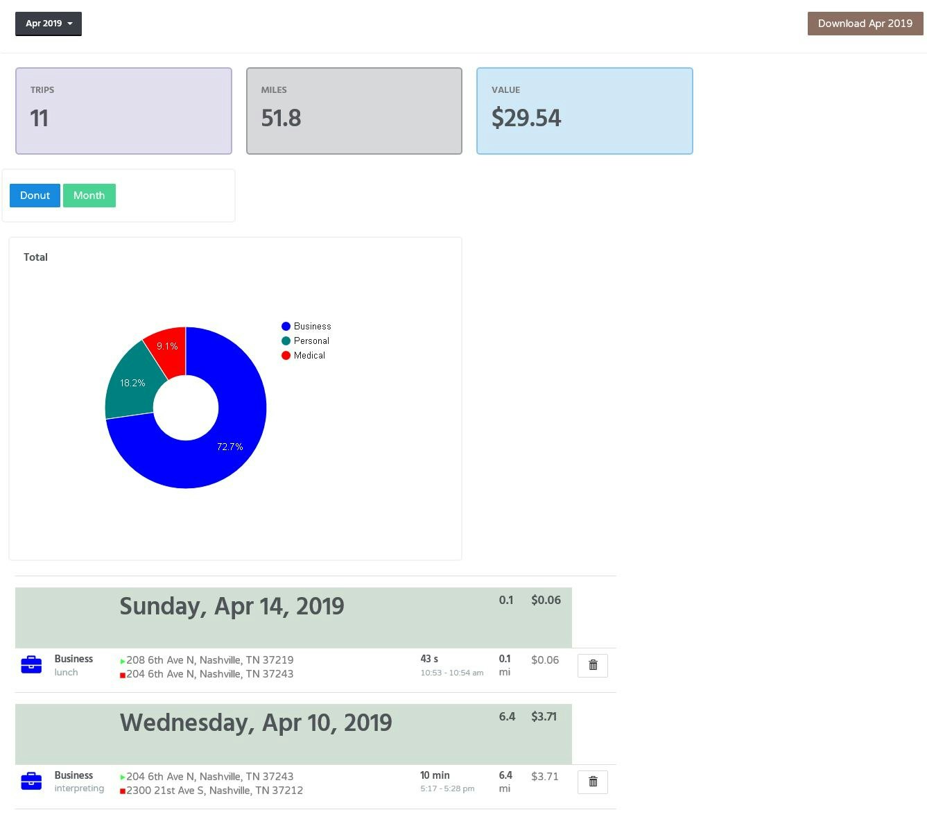The image size is (927, 819).
Task: Click the red end marker beside 2300 21st Ave S
Action: click(x=122, y=790)
